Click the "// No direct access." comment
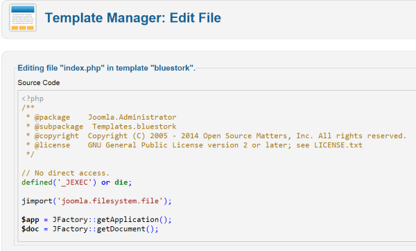 point(65,173)
